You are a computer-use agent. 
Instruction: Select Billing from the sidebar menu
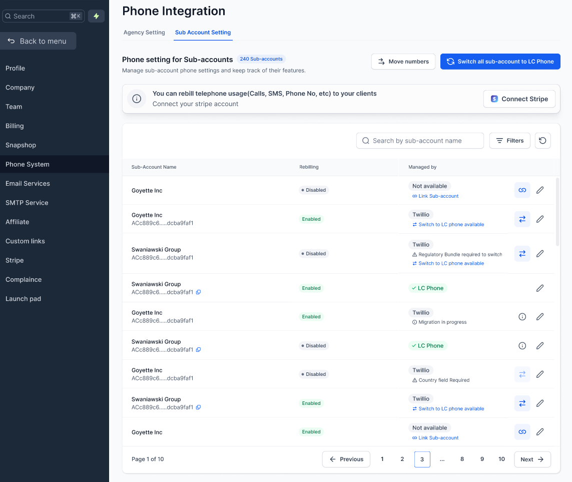click(15, 126)
